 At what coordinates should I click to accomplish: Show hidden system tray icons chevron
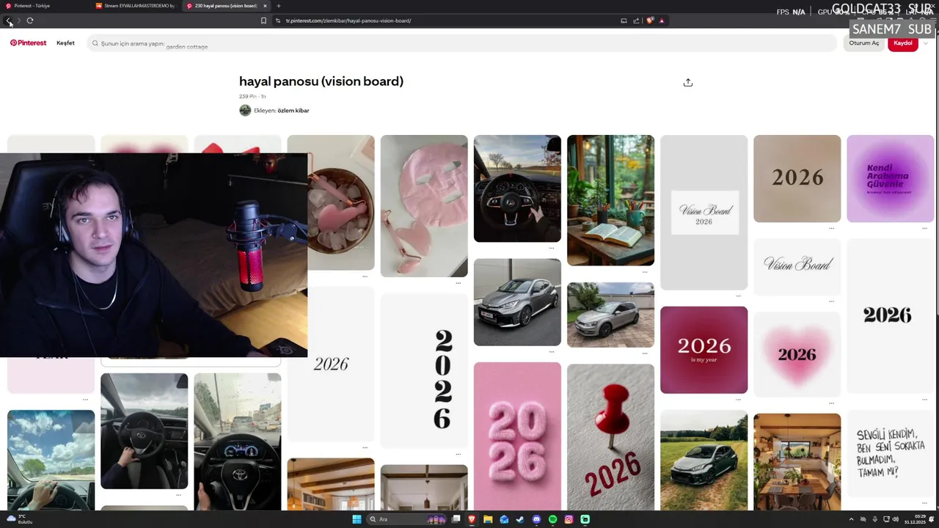tap(851, 519)
